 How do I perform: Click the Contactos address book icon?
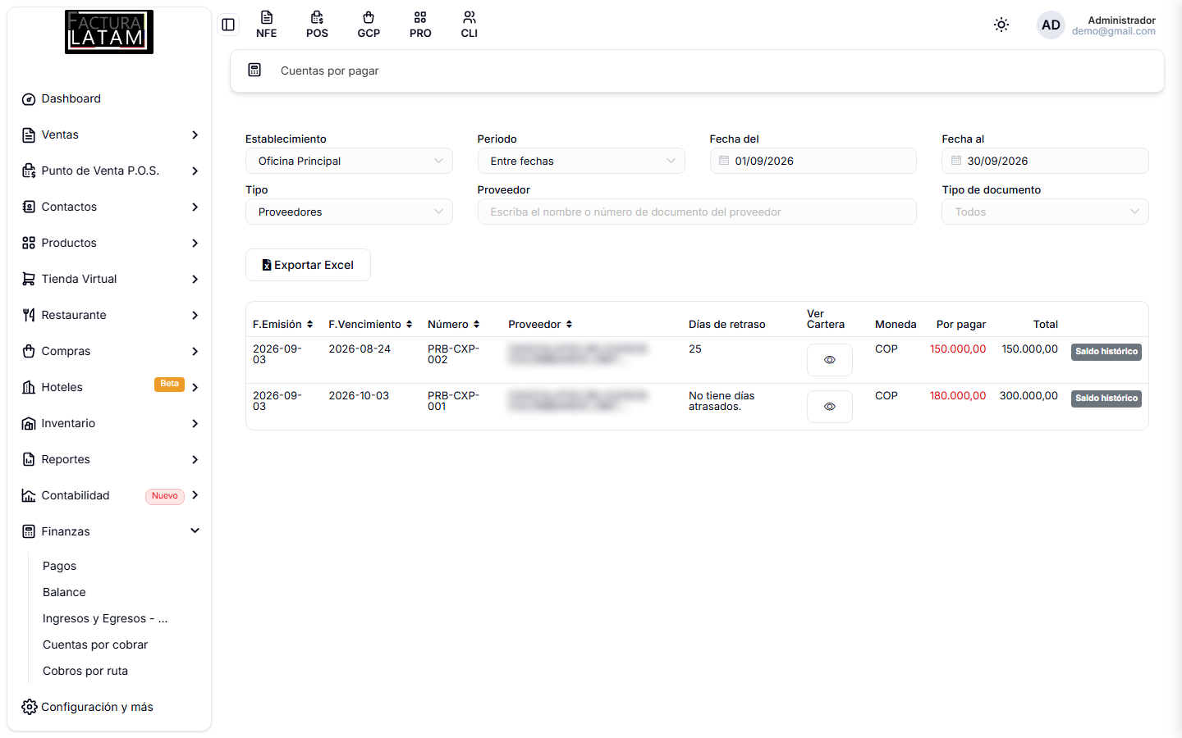point(29,207)
